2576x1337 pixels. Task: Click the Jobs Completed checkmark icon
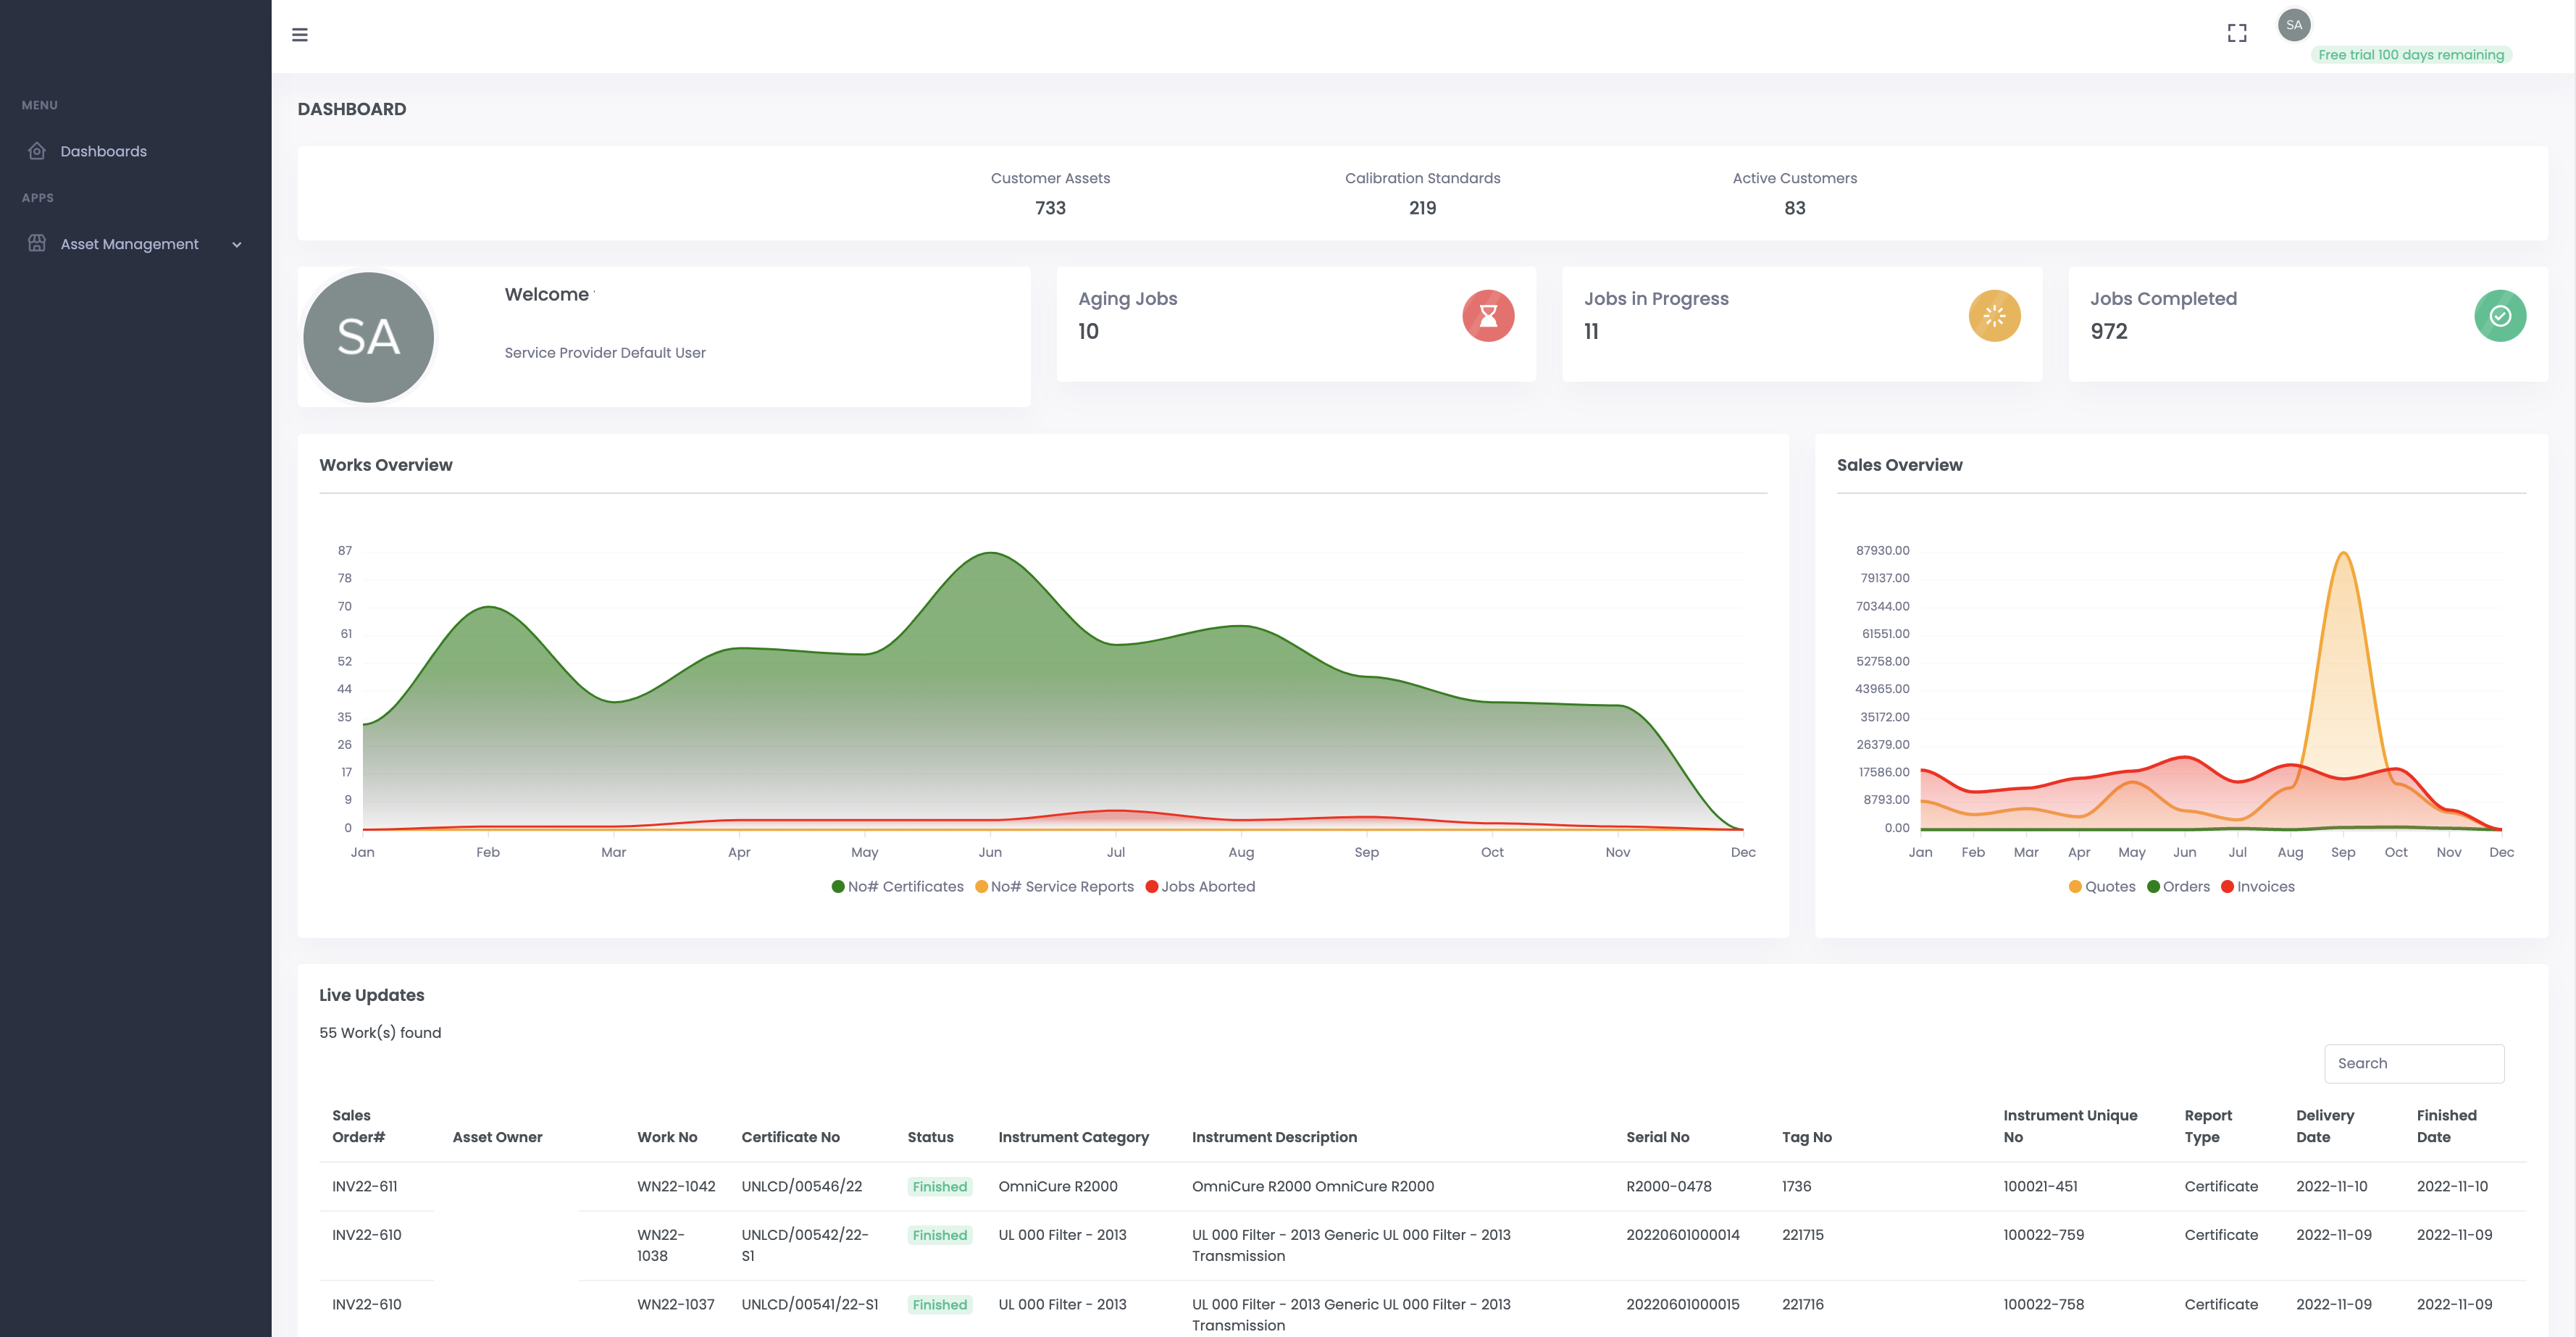tap(2499, 316)
